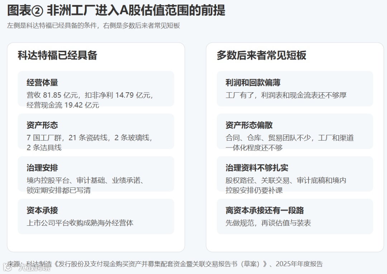Click the line 先做规范，再谈估值与装表
This screenshot has height=274, width=387.
(268, 223)
